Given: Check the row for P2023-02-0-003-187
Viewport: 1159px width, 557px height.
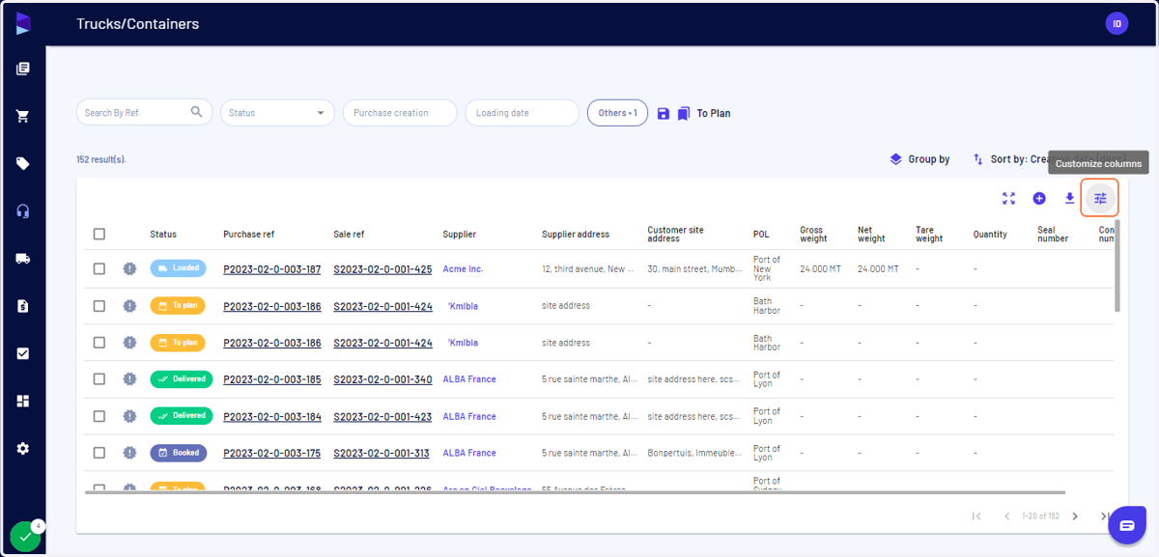Looking at the screenshot, I should (x=99, y=268).
